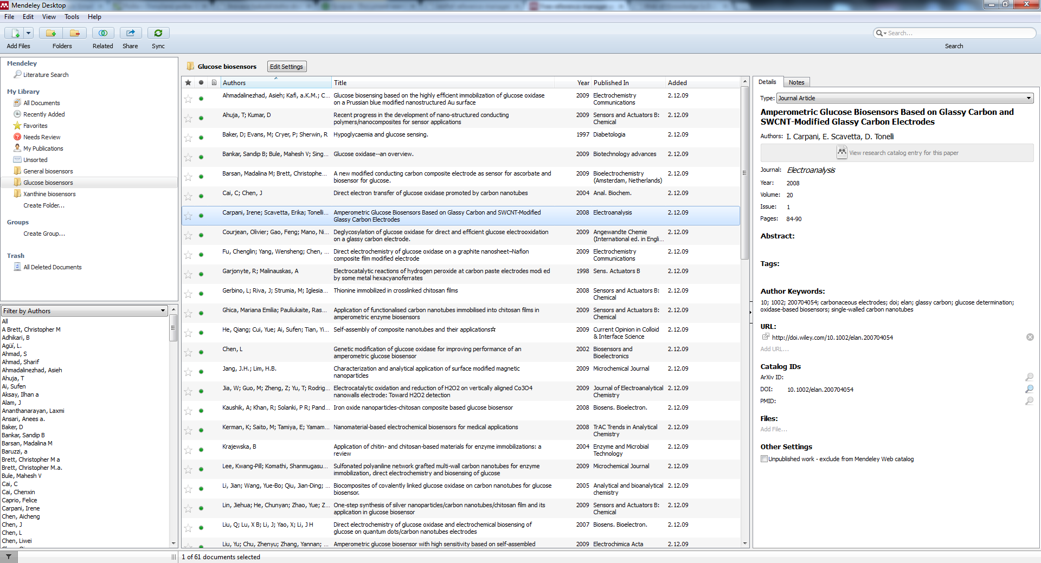This screenshot has width=1041, height=563.
Task: Click Add File... link
Action: pos(773,429)
